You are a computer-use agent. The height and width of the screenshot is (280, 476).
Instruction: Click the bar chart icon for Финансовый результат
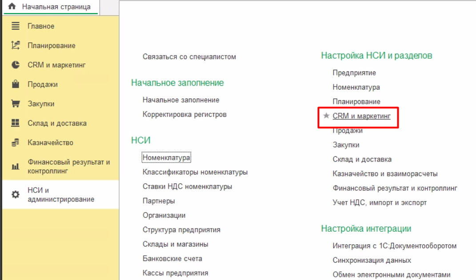pos(16,167)
